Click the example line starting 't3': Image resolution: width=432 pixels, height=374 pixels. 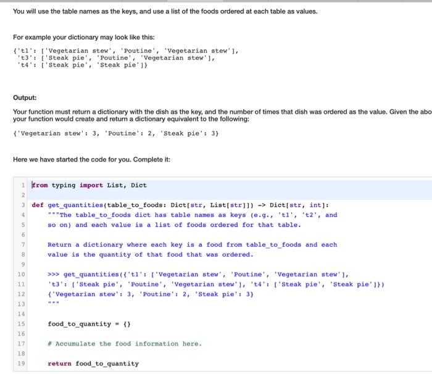click(x=116, y=58)
